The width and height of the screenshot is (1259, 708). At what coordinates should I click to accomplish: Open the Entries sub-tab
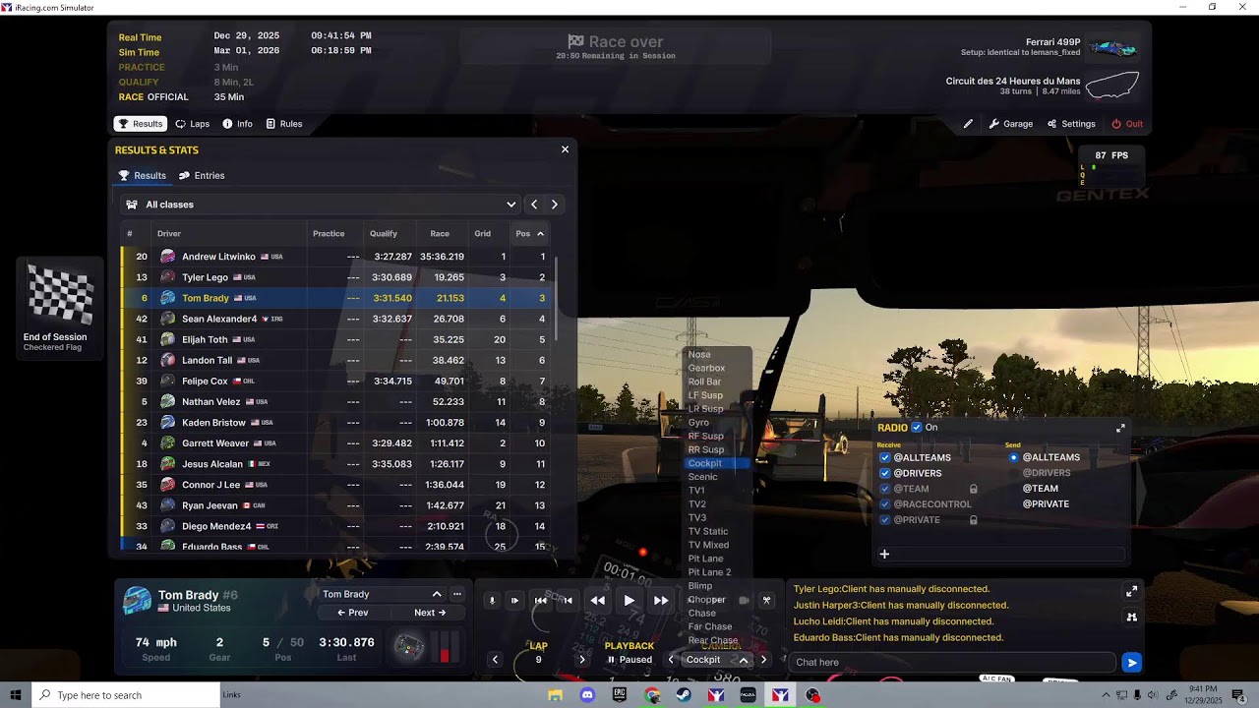(x=202, y=175)
